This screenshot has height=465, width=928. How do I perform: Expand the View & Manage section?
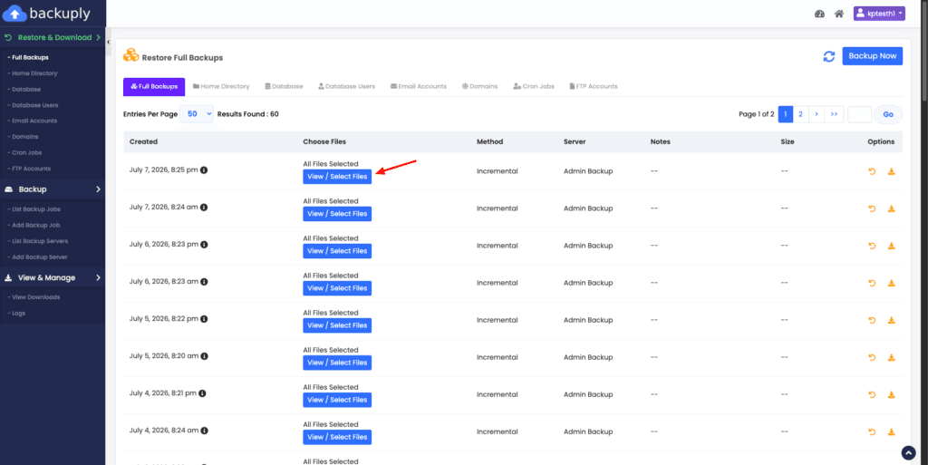coord(52,277)
